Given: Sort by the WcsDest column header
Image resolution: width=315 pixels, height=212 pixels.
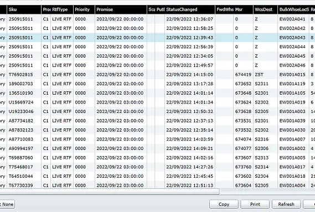Looking at the screenshot, I should pyautogui.click(x=265, y=9).
